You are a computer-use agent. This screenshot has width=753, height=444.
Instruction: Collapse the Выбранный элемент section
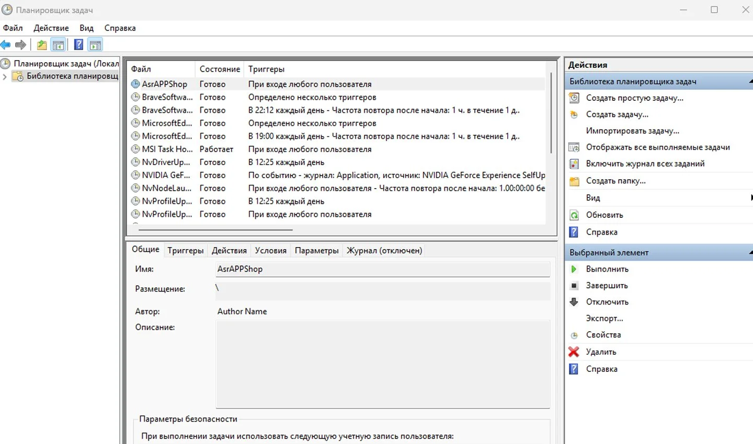[750, 252]
